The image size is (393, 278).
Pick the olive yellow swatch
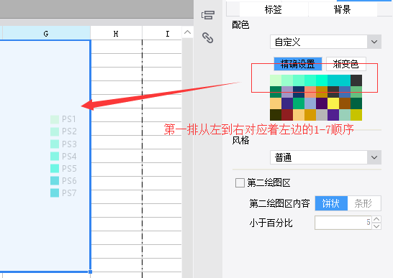click(356, 115)
